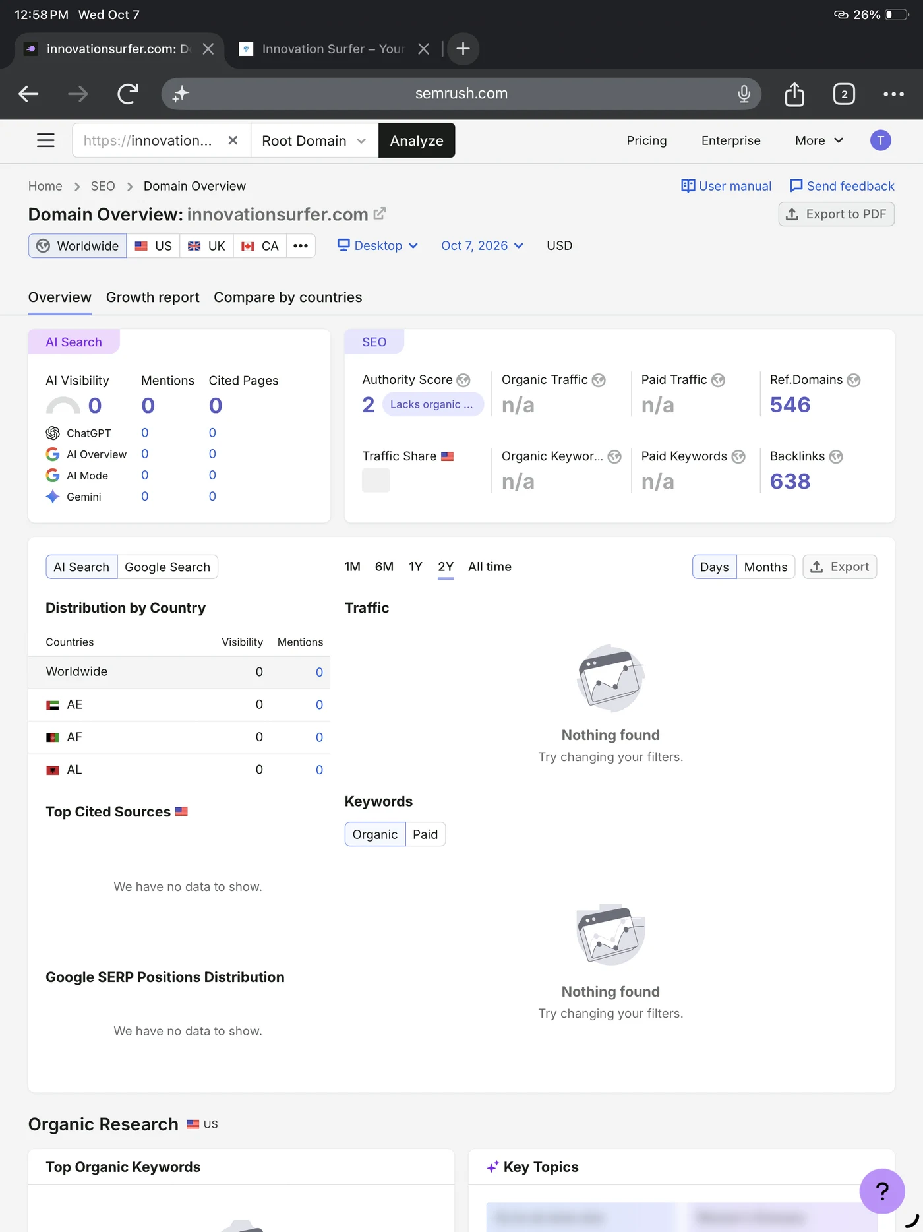Show Paid keywords data
923x1232 pixels.
pos(425,834)
